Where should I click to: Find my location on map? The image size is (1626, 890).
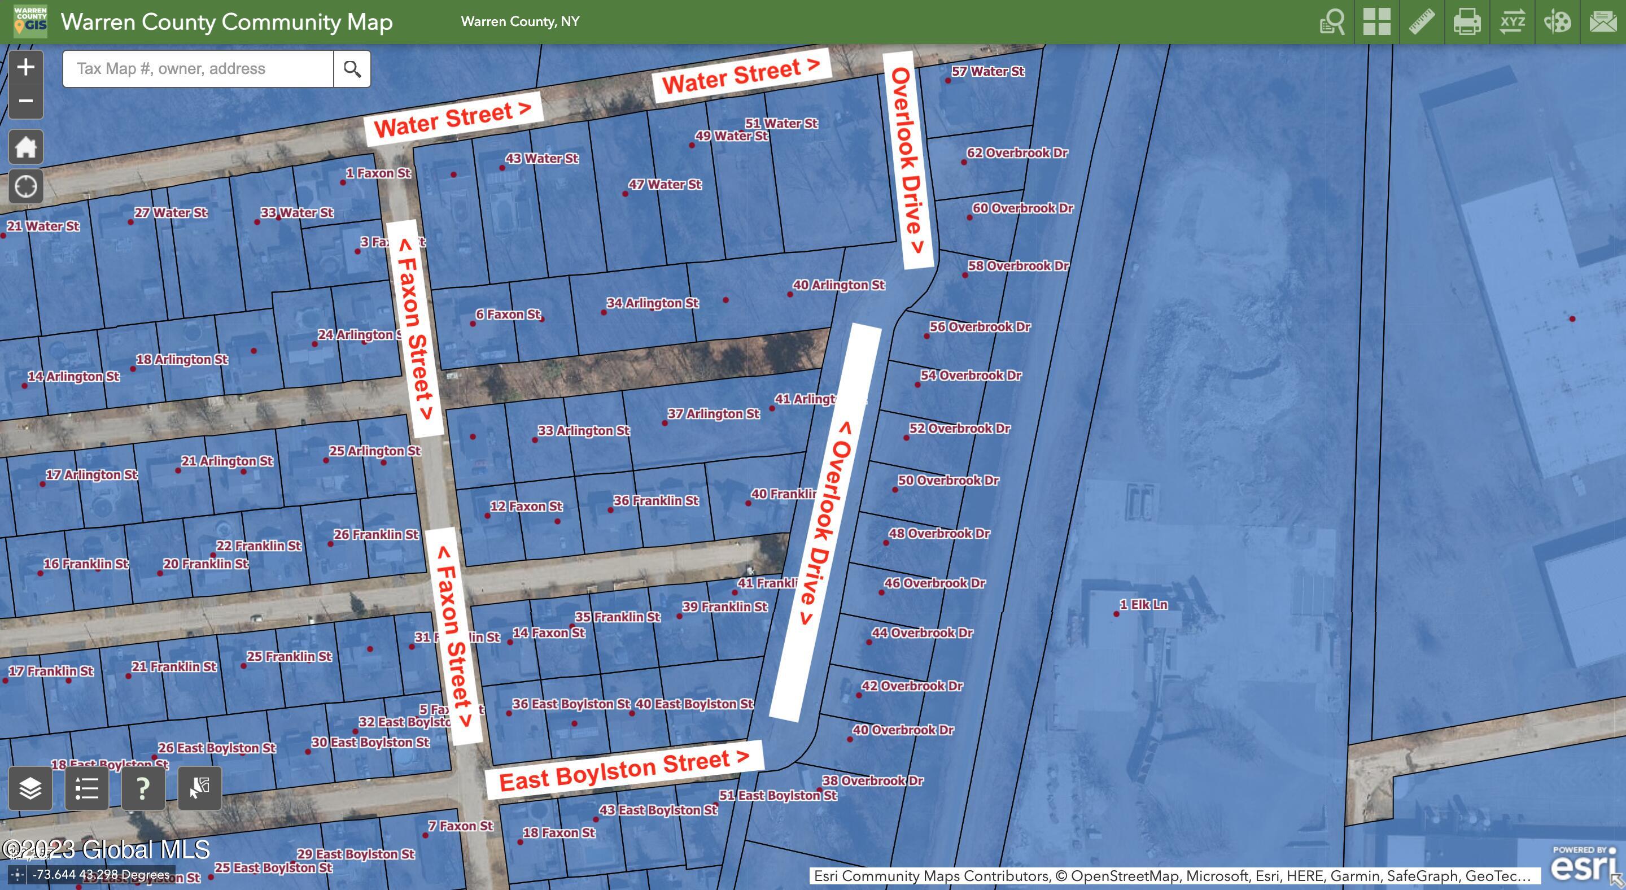coord(26,186)
